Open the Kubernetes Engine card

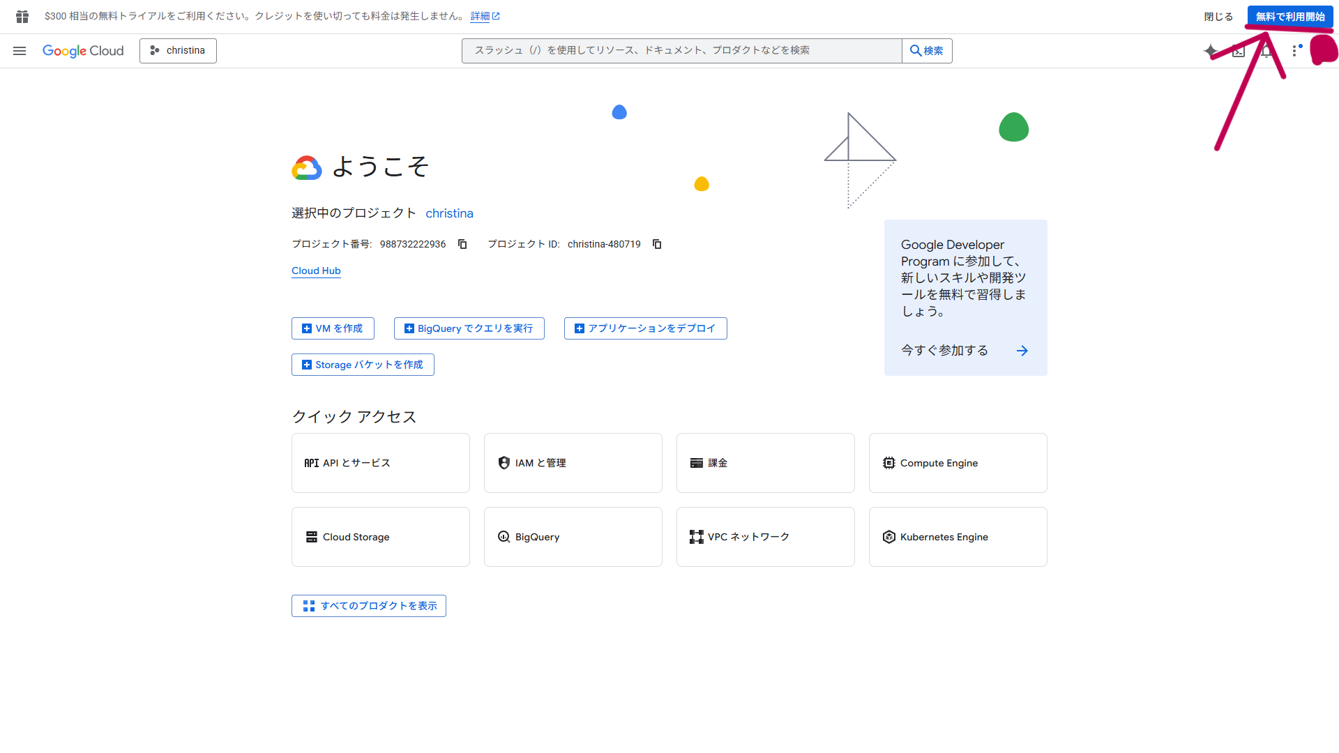pyautogui.click(x=958, y=537)
